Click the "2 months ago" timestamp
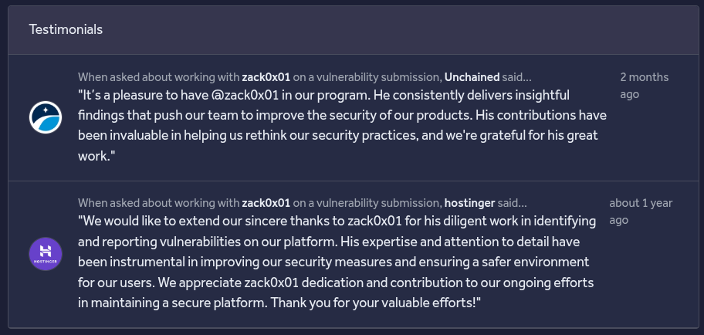Image resolution: width=704 pixels, height=335 pixels. [644, 86]
